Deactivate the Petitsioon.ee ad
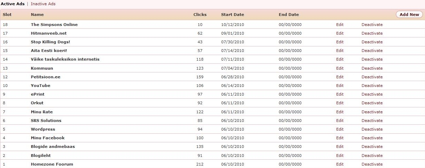The height and width of the screenshot is (168, 425). pyautogui.click(x=372, y=77)
